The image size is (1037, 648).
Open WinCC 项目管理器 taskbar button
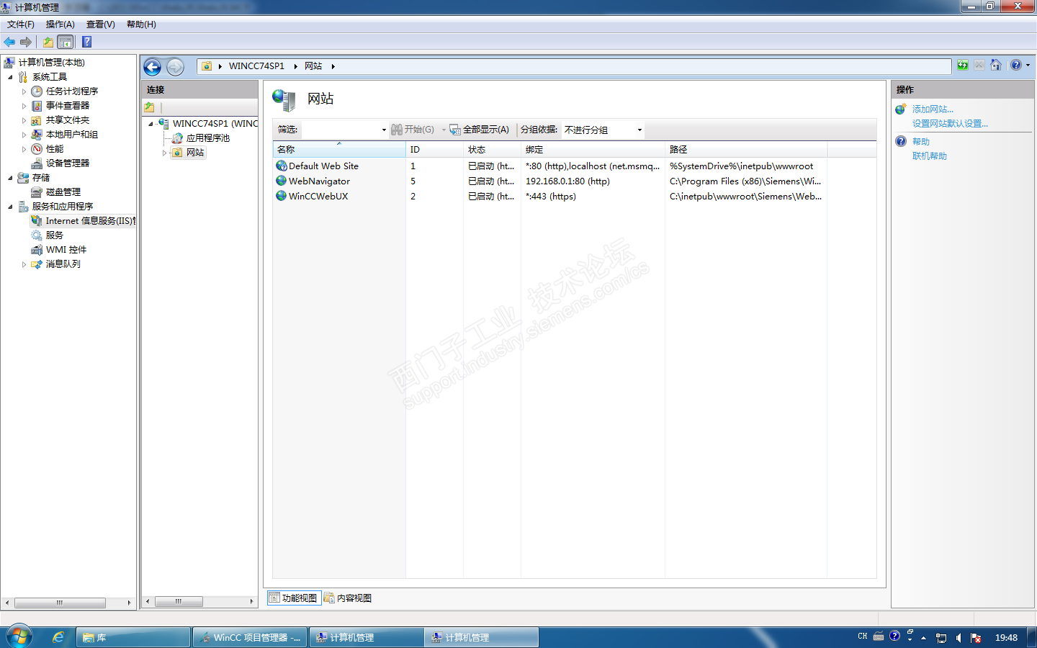pos(251,637)
